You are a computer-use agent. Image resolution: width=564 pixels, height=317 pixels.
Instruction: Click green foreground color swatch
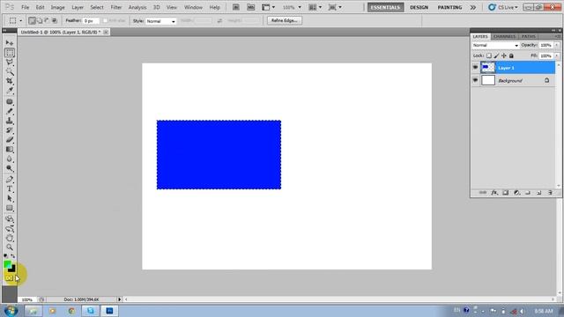[7, 264]
